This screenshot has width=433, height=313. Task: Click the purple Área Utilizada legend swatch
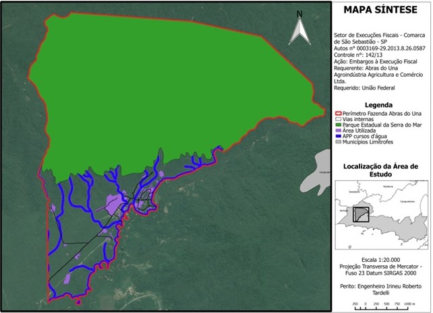(339, 131)
